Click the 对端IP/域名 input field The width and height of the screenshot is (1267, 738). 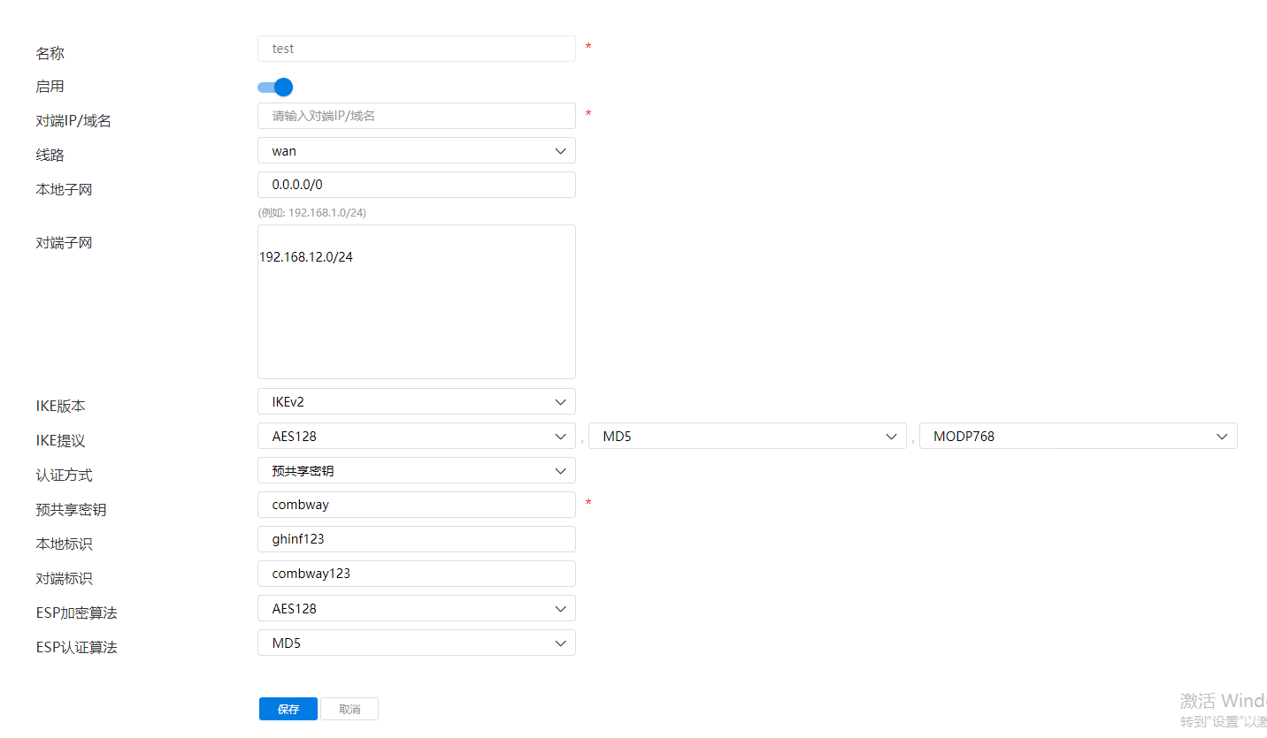click(x=416, y=116)
